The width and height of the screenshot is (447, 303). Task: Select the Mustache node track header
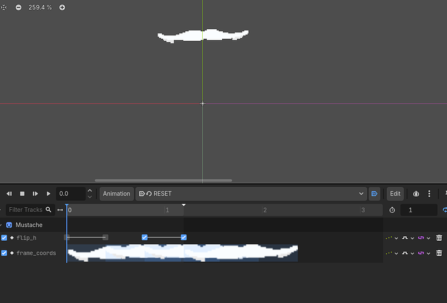pos(29,225)
